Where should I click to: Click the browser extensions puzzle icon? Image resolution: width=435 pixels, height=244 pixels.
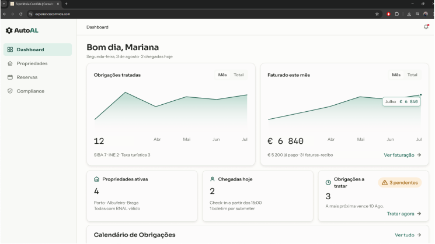coord(396,14)
